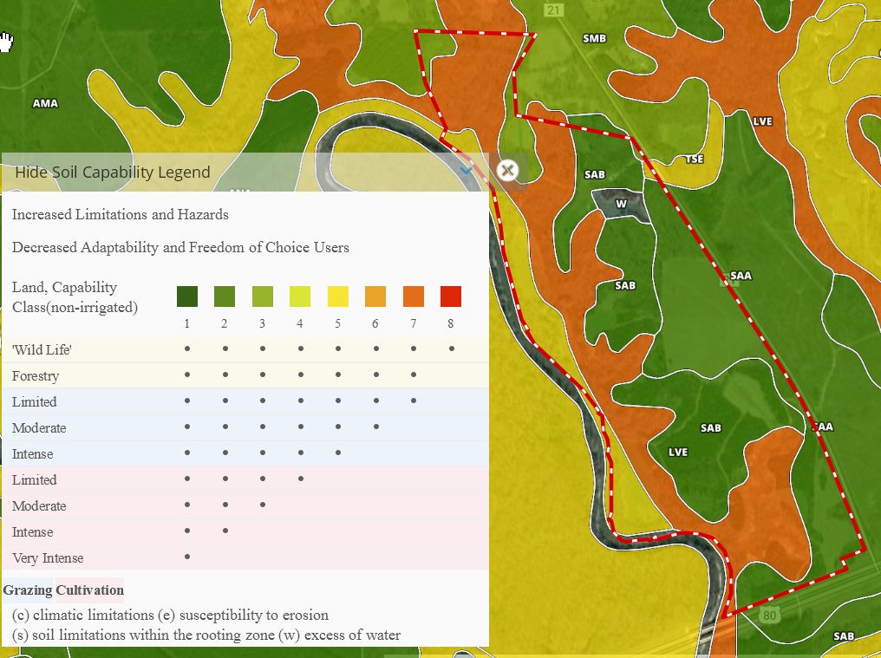Screen dimensions: 881x658
Task: Collapse the Hide Soil Capability Legend chevron
Action: coord(466,171)
